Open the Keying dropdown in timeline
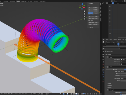This screenshot has height=95, width=126. 114,42
